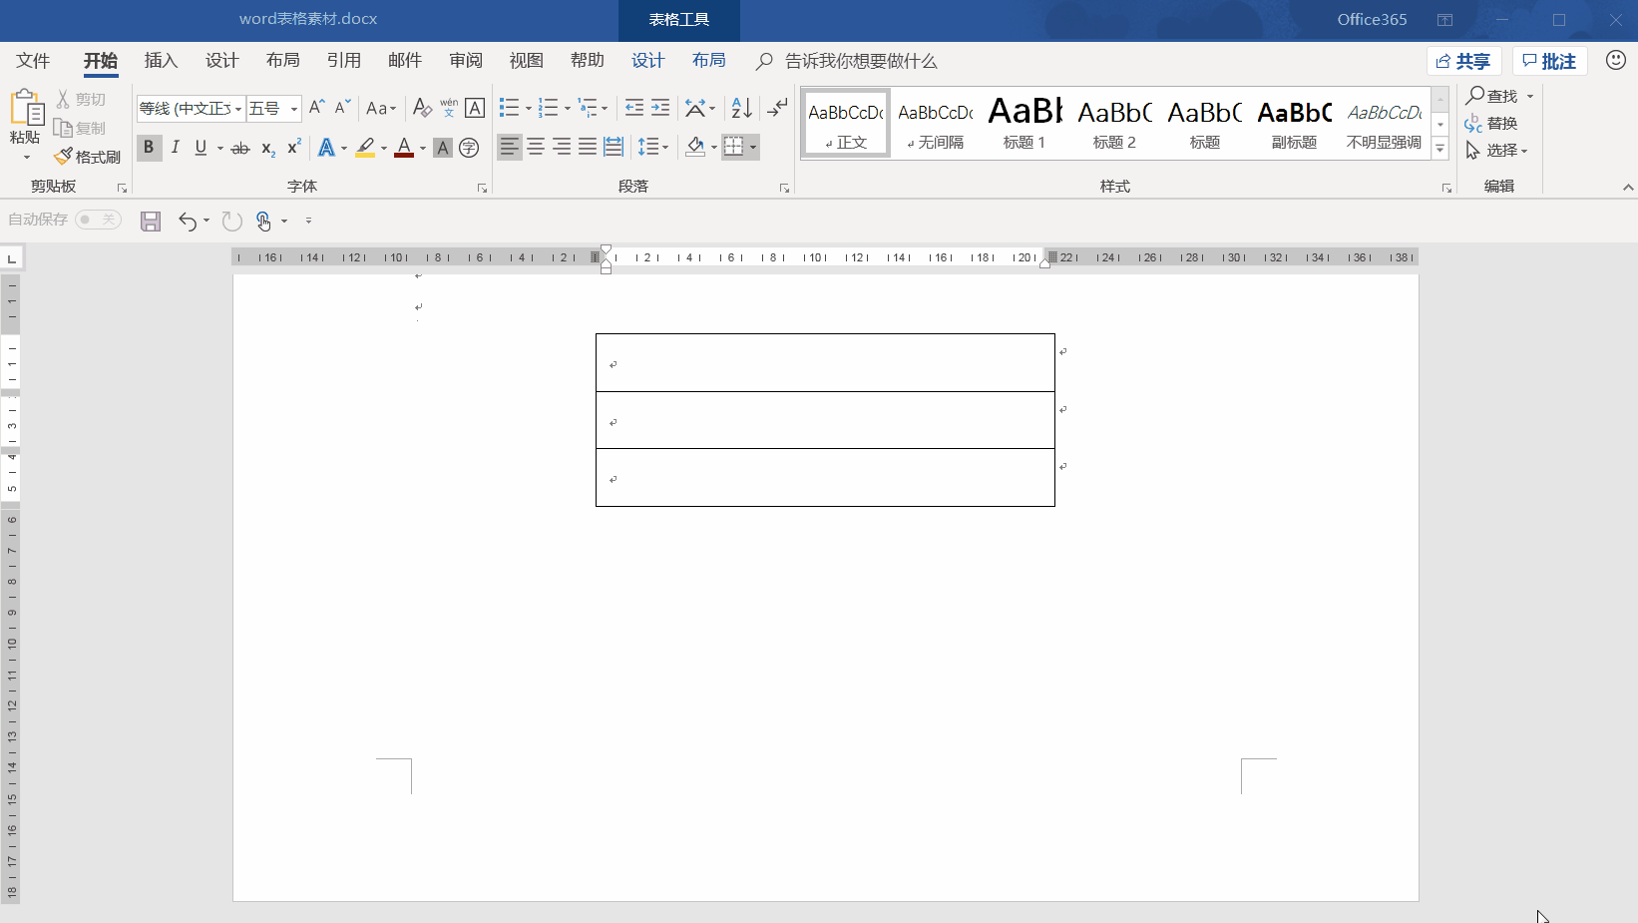Screen dimensions: 1638x923
Task: Open line spacing options
Action: click(653, 148)
